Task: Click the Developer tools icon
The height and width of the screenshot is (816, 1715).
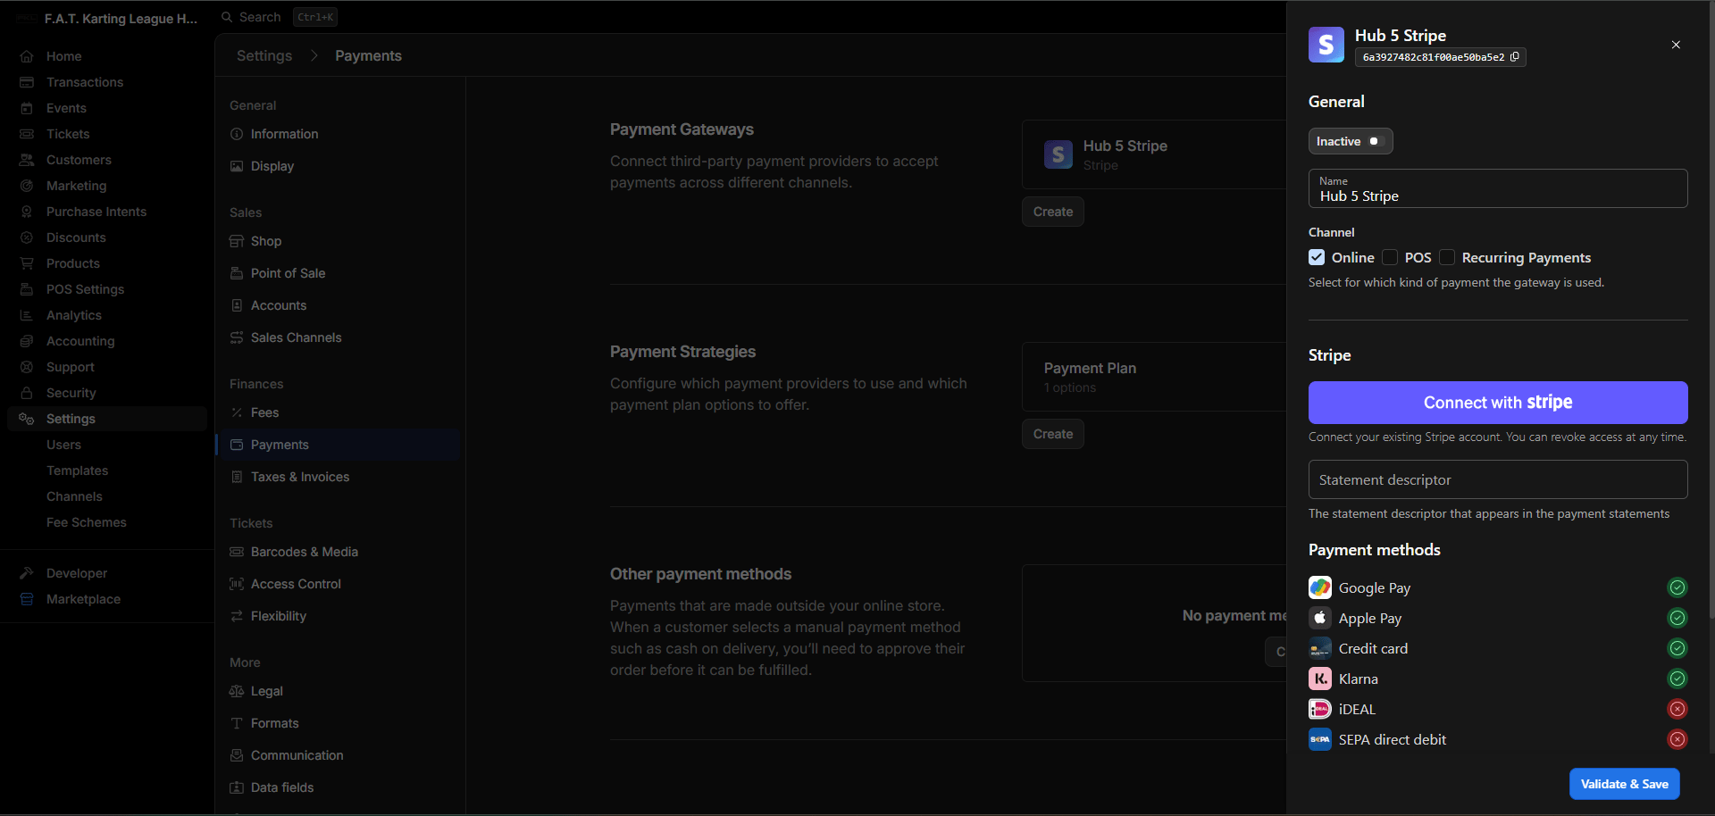Action: pyautogui.click(x=27, y=573)
